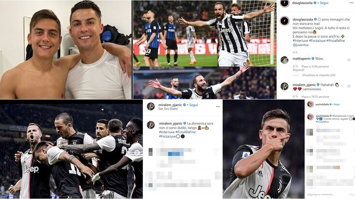Open the #InterJuve hashtag in douglascosta caption
The width and height of the screenshot is (355, 199).
pyautogui.click(x=300, y=40)
